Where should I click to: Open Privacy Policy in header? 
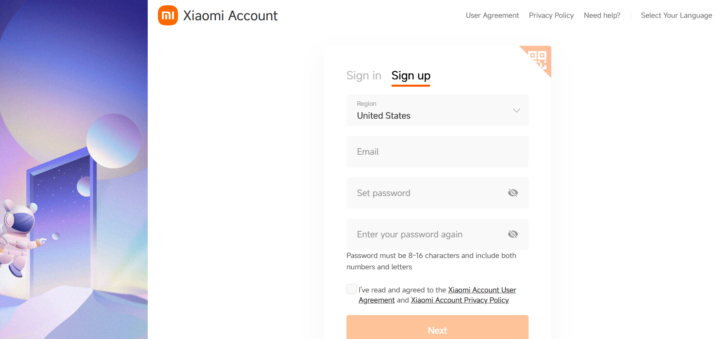[x=551, y=15]
